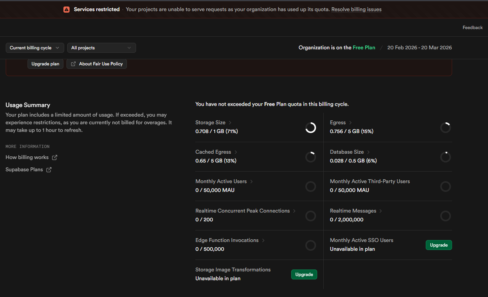Click Edge Function Invocations progress ring
Screen dimensions: 488x297
pyautogui.click(x=311, y=245)
